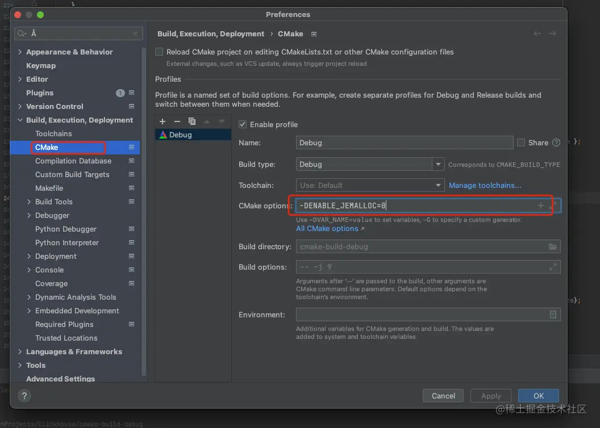Open the Build type dropdown
This screenshot has width=600, height=428.
click(x=438, y=165)
